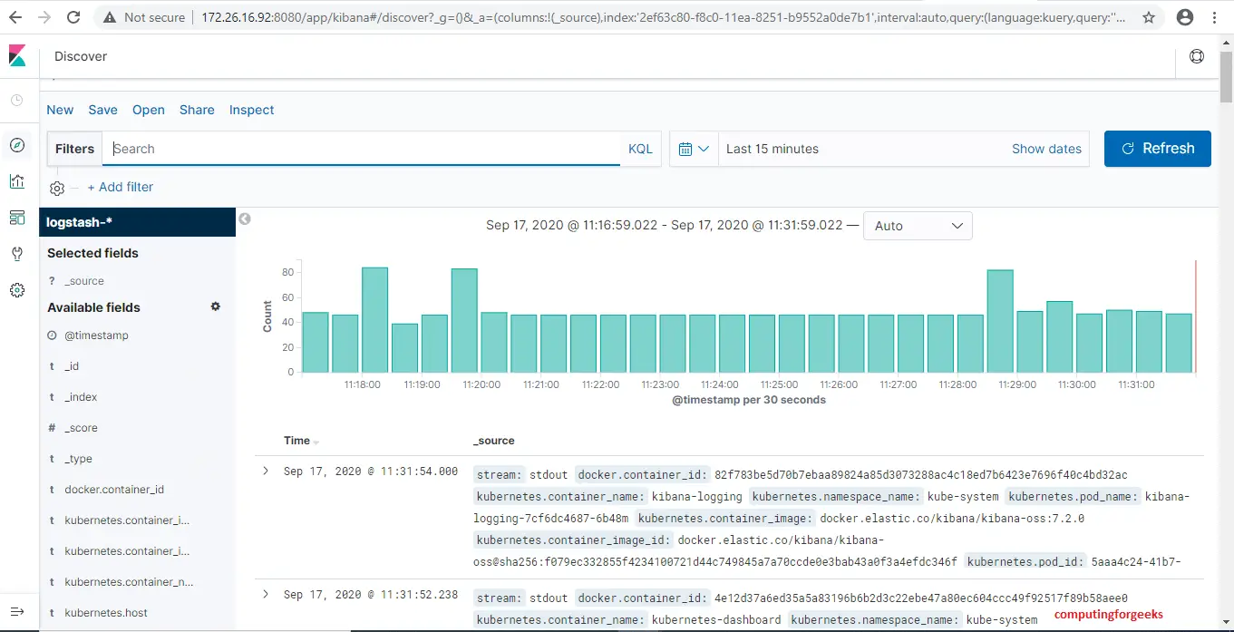The height and width of the screenshot is (632, 1234).
Task: Sort results by the Time column
Action: click(x=300, y=441)
